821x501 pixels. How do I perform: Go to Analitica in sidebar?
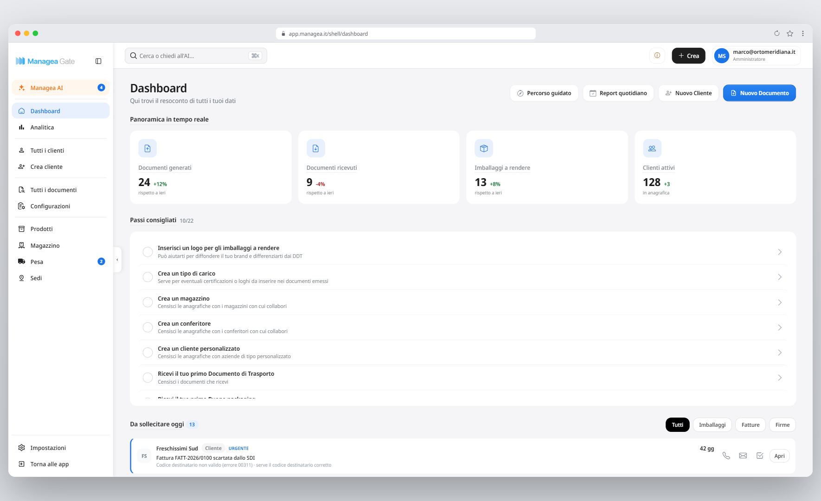coord(61,127)
